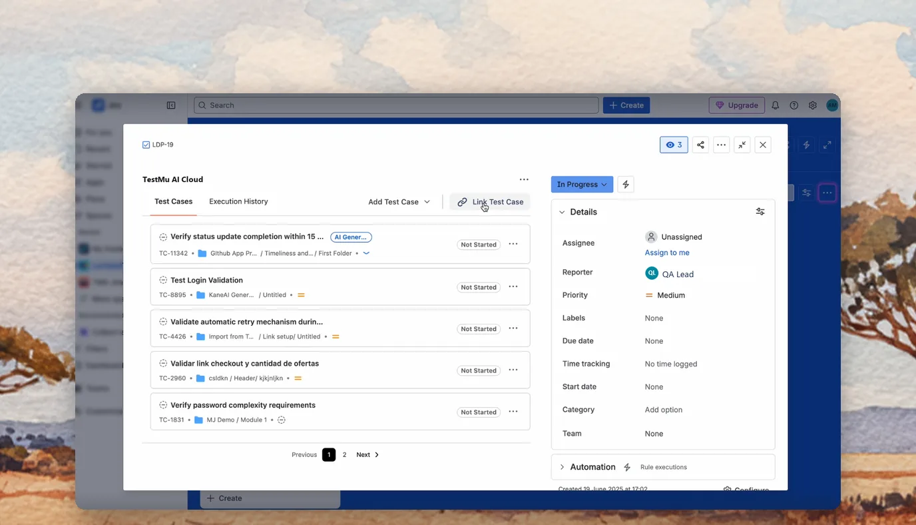The height and width of the screenshot is (525, 916).
Task: Click the Link Test Case button
Action: [x=491, y=202]
